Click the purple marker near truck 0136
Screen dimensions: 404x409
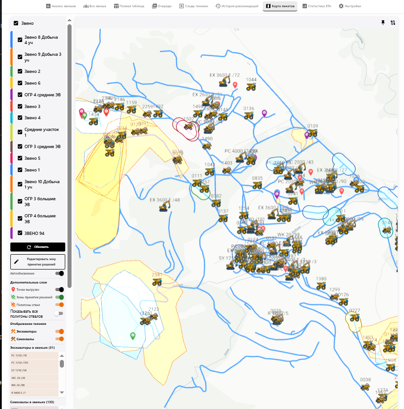(x=264, y=113)
